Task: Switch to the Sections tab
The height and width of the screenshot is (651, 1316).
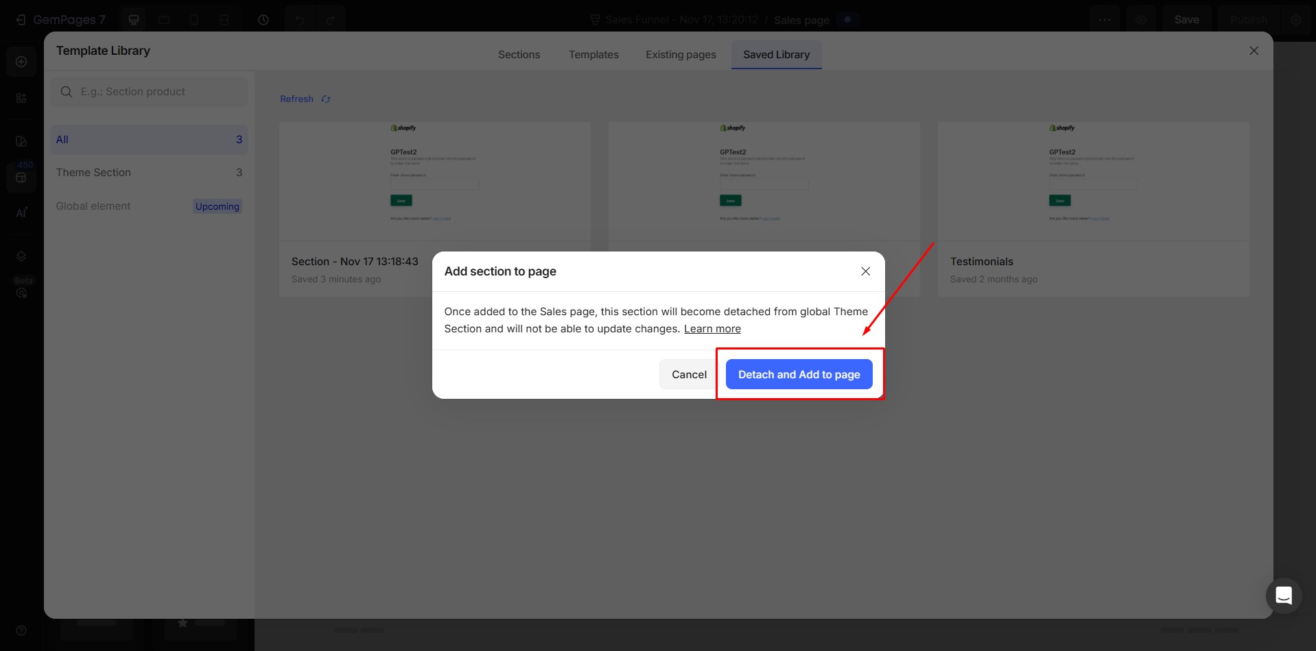Action: (x=519, y=55)
